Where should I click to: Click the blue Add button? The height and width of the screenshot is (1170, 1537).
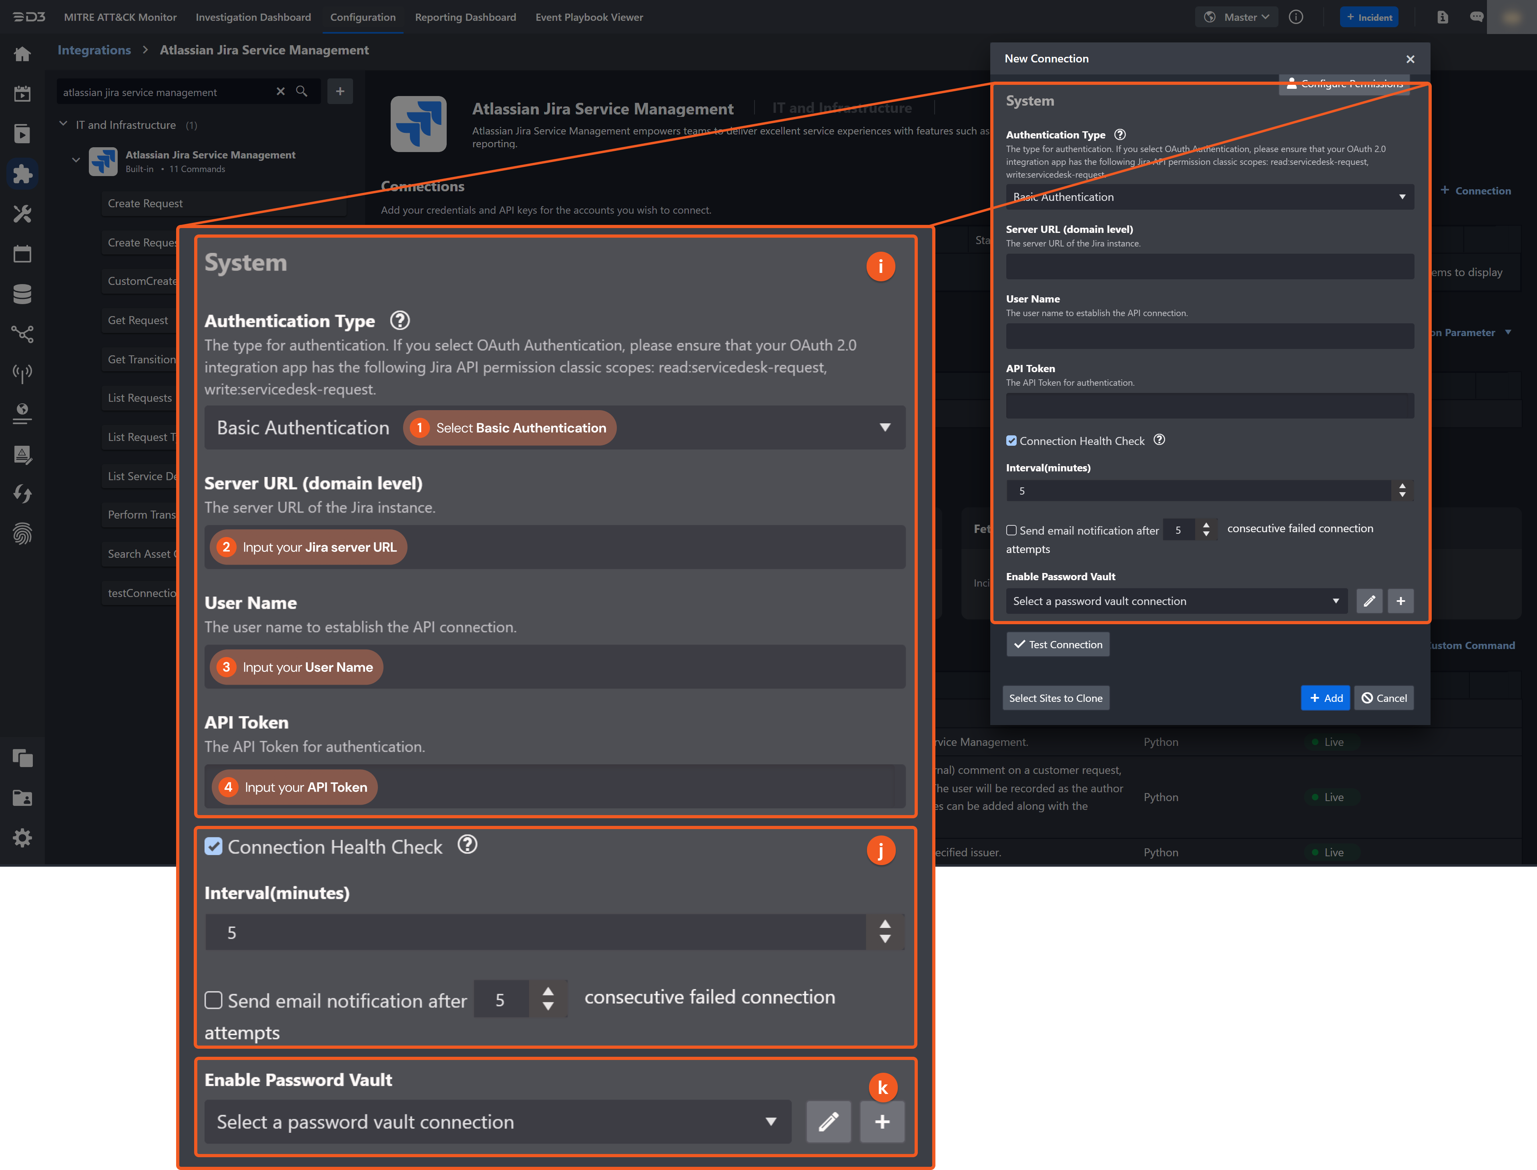click(1325, 698)
